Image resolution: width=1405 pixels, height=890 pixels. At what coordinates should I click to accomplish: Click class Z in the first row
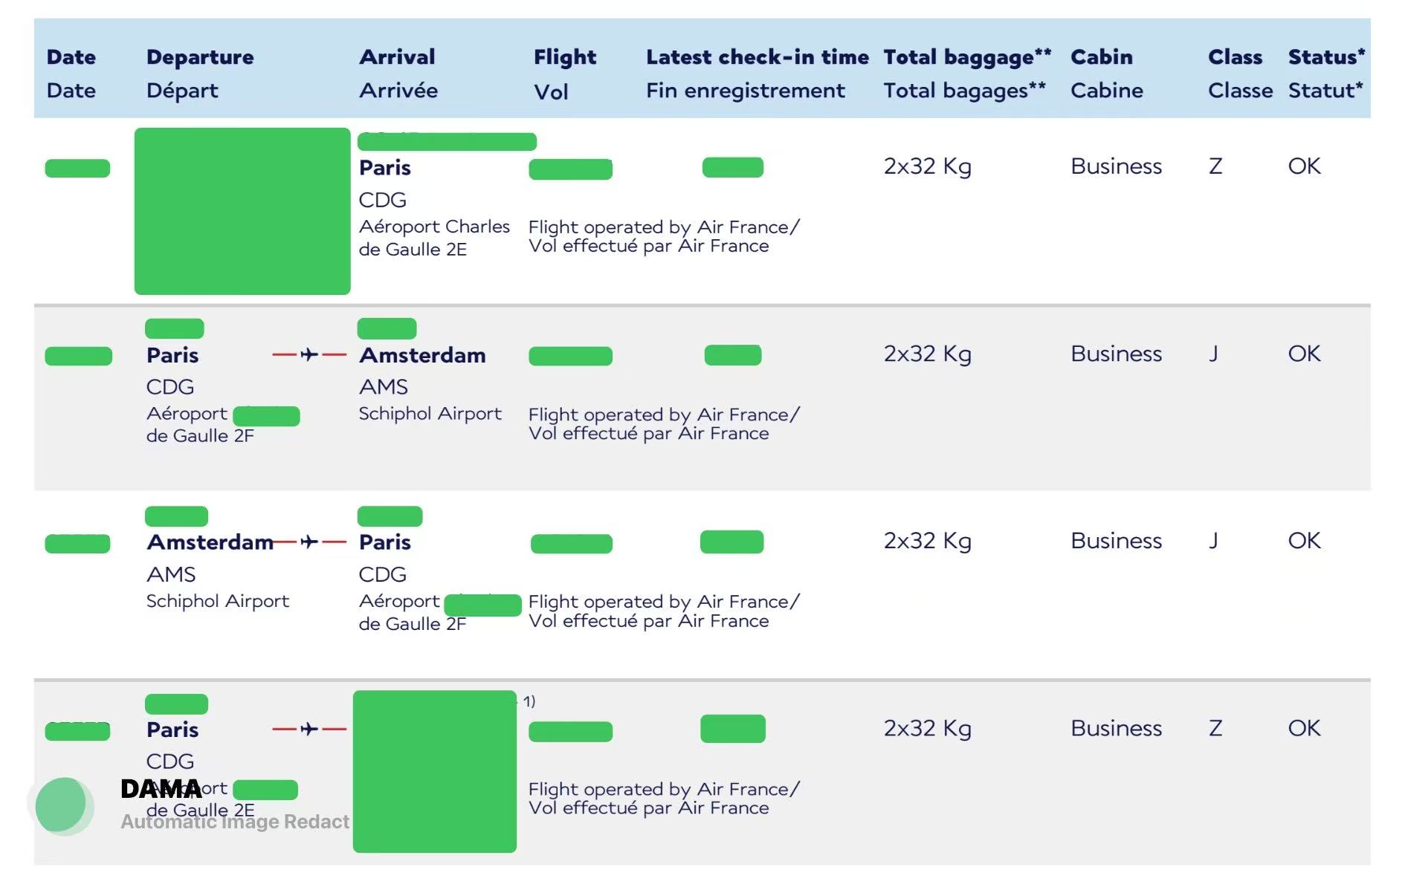(1215, 166)
